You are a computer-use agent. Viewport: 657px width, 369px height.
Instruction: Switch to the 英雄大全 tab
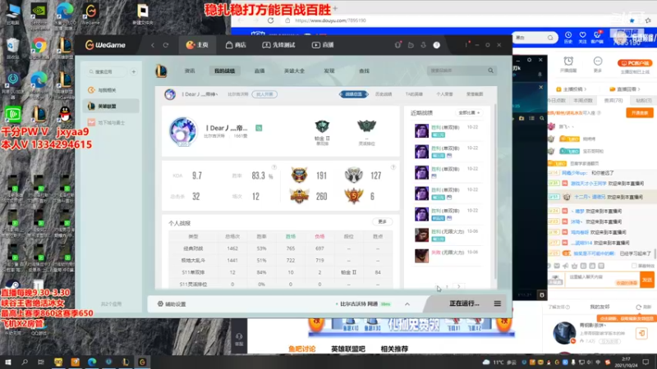[x=294, y=71]
